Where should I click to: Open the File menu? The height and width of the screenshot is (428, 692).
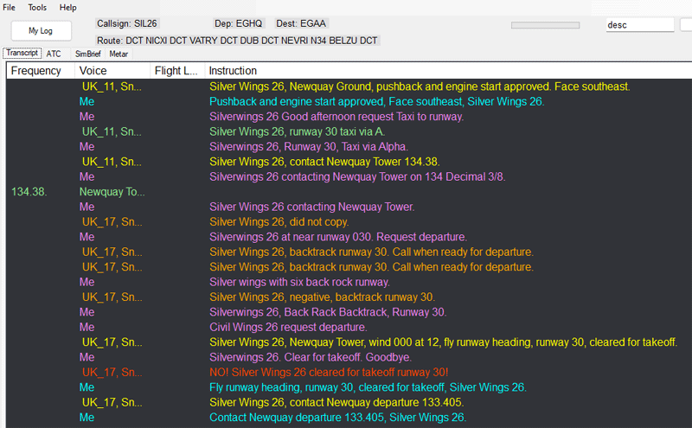point(10,7)
